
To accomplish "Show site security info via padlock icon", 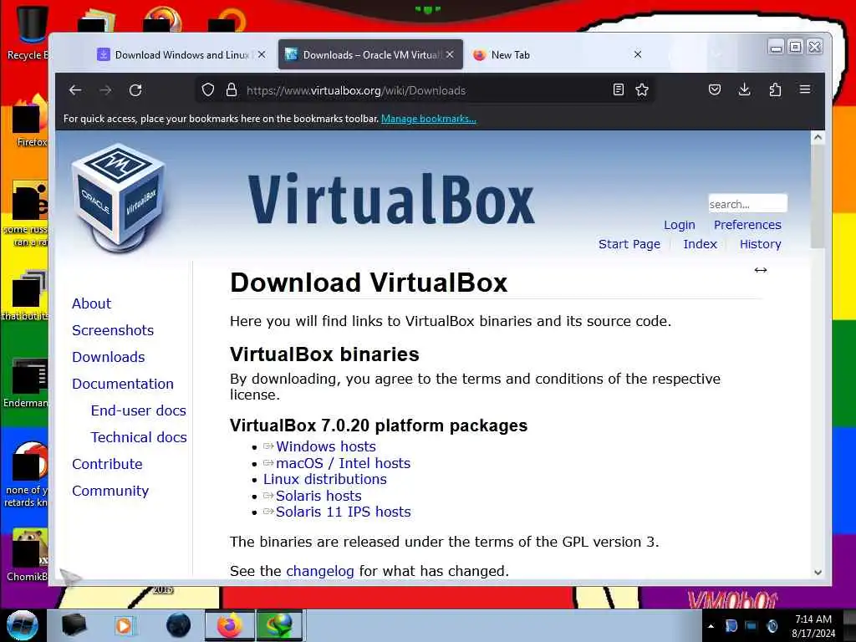I will (232, 90).
